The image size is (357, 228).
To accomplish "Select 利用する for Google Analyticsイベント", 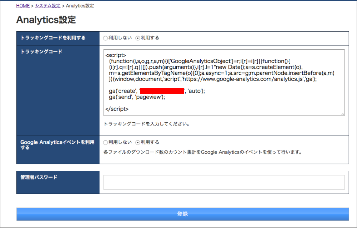I will (x=137, y=143).
